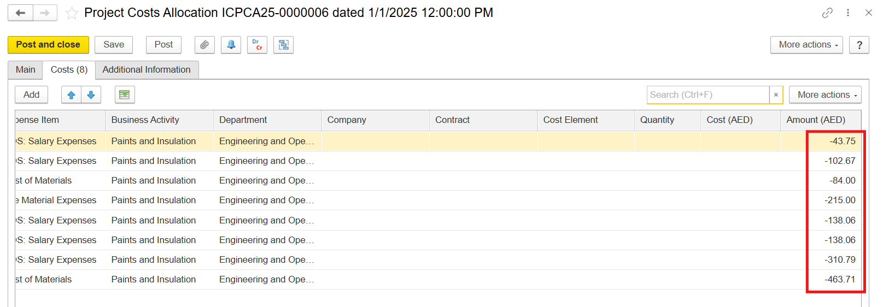Click the reminder bell icon
Viewport: 883px width, 307px height.
231,45
